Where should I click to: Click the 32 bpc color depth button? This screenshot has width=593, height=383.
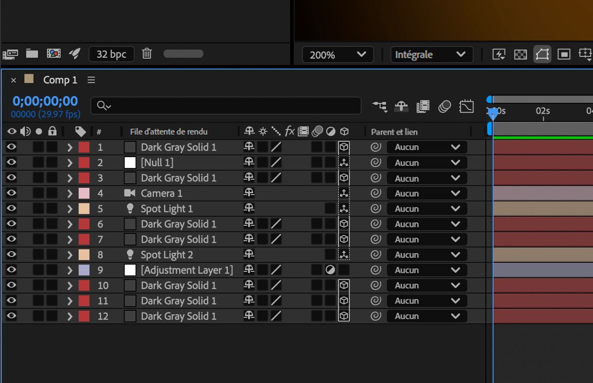[111, 54]
